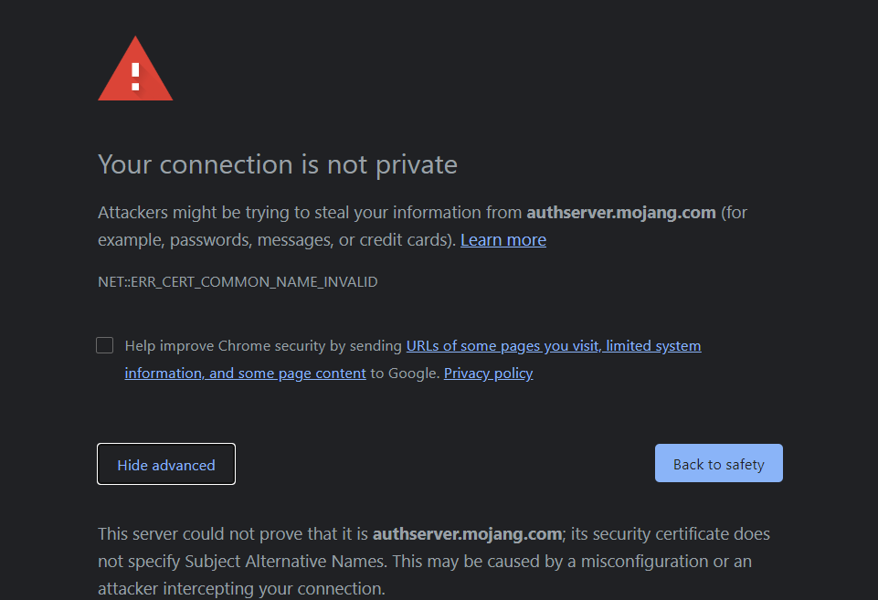Toggle the checkbox next to 'Help improve Chrome security'
The height and width of the screenshot is (600, 878).
(104, 345)
